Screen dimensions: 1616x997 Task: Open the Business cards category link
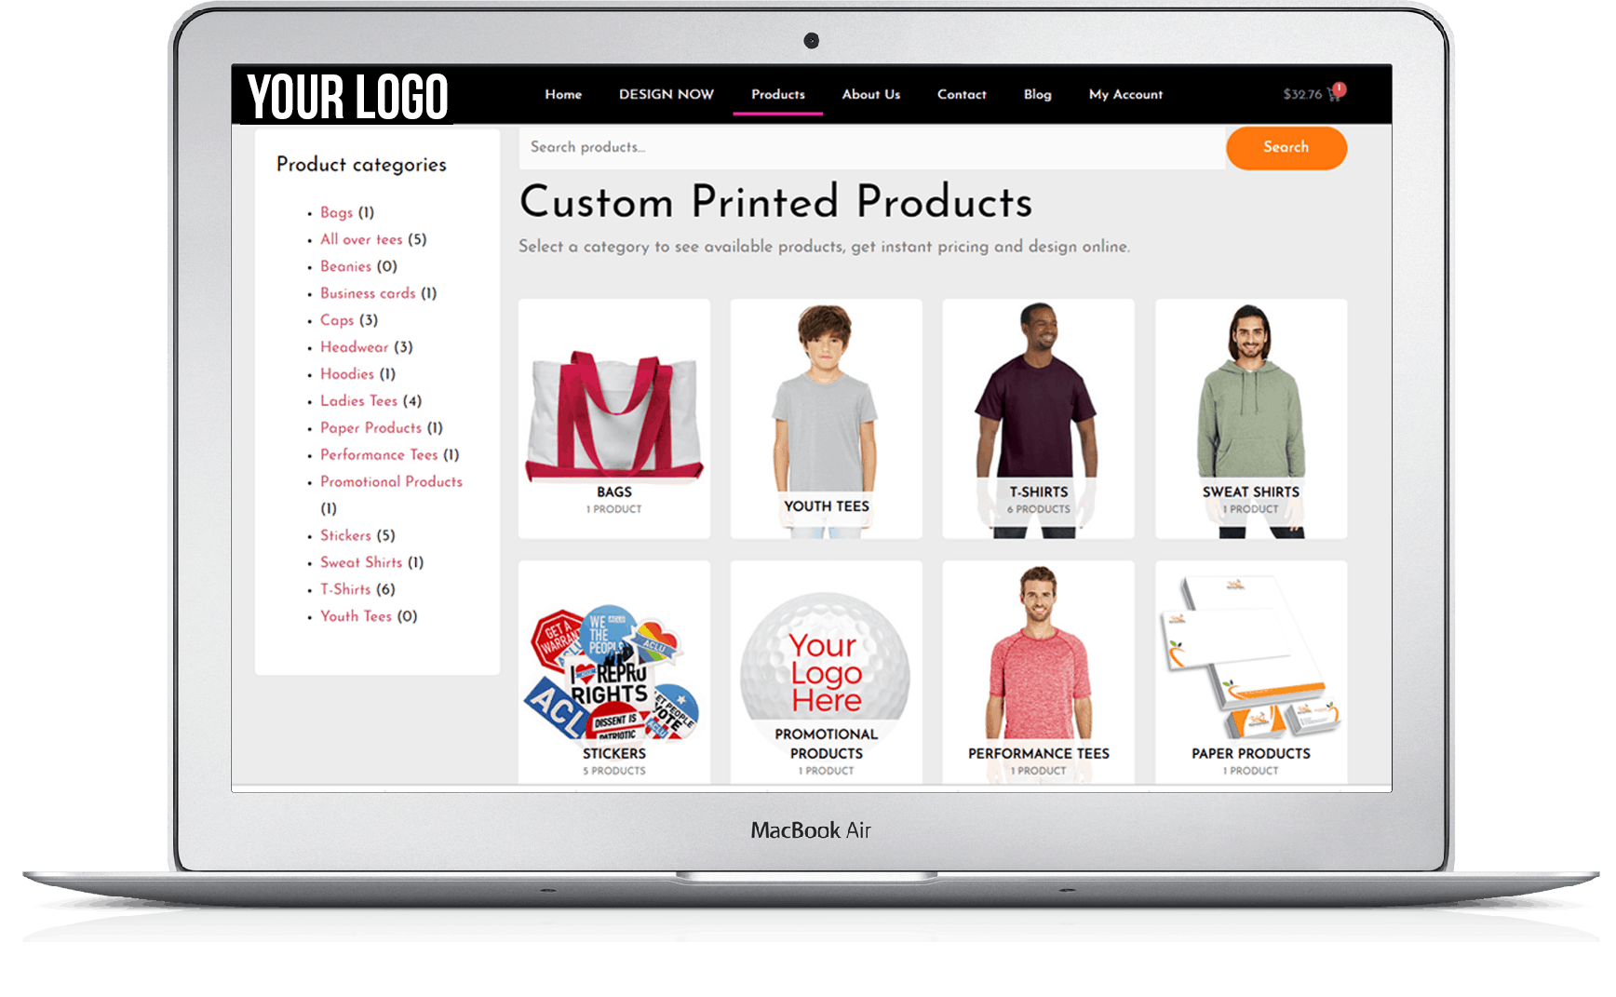pyautogui.click(x=368, y=293)
